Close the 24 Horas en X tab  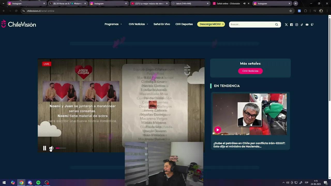pyautogui.click(x=85, y=4)
